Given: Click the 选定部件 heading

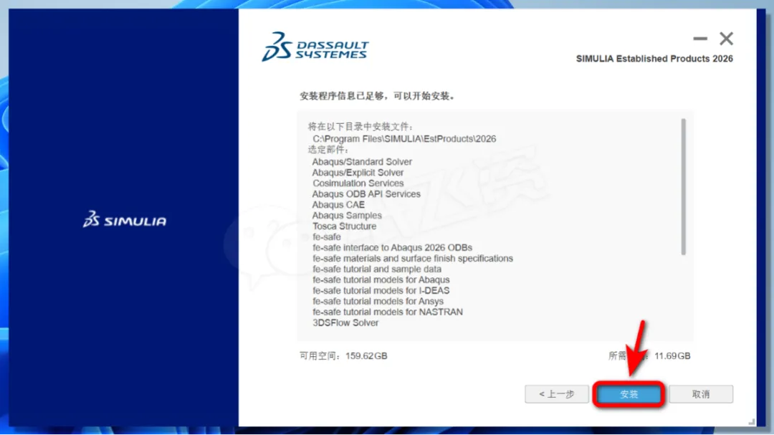Looking at the screenshot, I should click(328, 150).
